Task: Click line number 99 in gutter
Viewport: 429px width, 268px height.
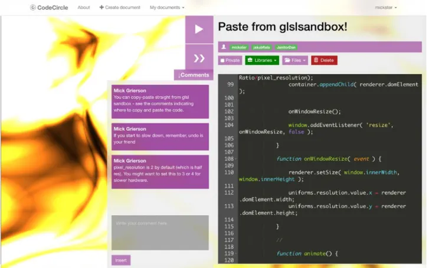Action: 231,84
